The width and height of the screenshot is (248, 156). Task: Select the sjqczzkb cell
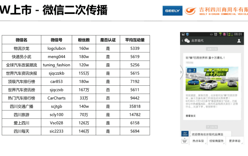pyautogui.click(x=57, y=73)
